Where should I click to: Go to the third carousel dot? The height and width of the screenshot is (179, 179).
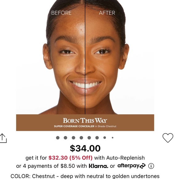tap(73, 138)
